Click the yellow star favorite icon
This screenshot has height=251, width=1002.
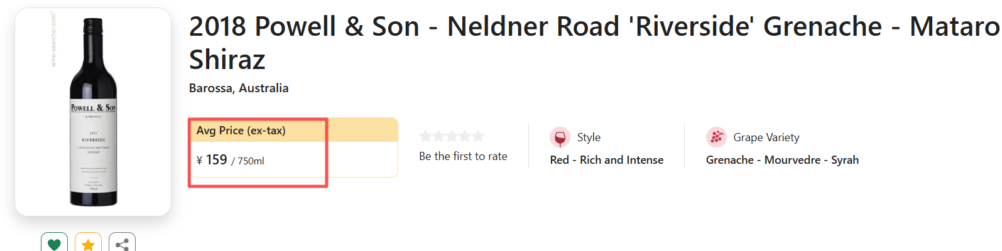[88, 243]
